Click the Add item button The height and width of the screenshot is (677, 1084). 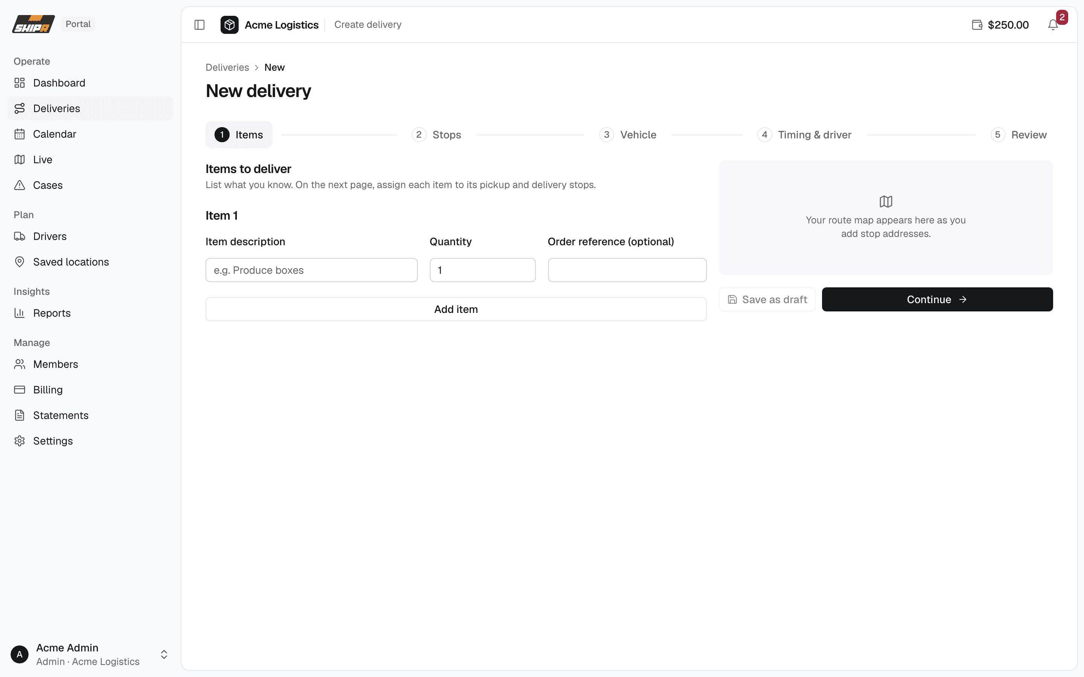456,310
